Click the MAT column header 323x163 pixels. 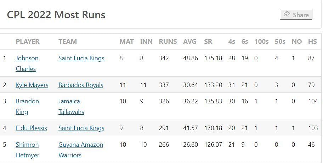click(x=126, y=42)
